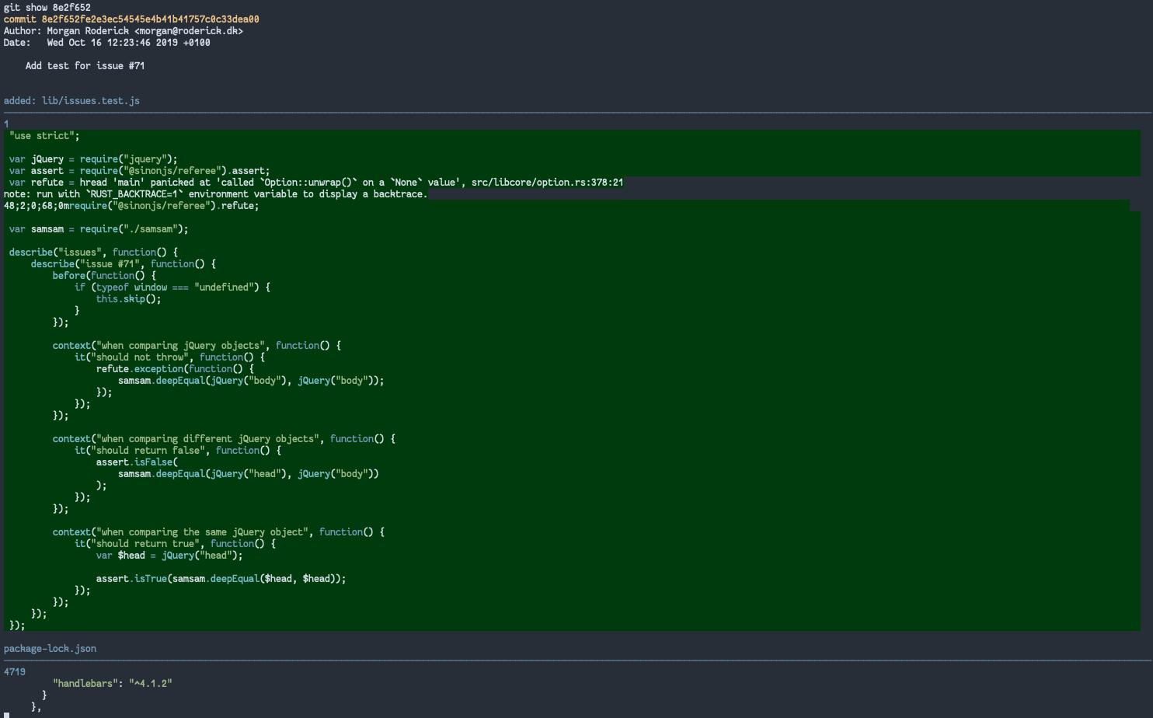Click line number 4719 under package-lock.json
The width and height of the screenshot is (1153, 718).
[x=14, y=671]
